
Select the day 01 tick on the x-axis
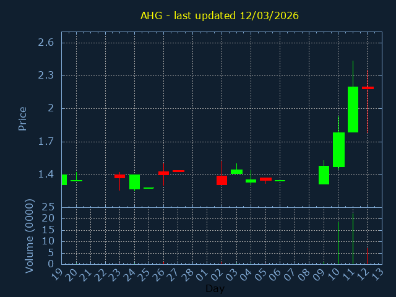click(x=204, y=273)
